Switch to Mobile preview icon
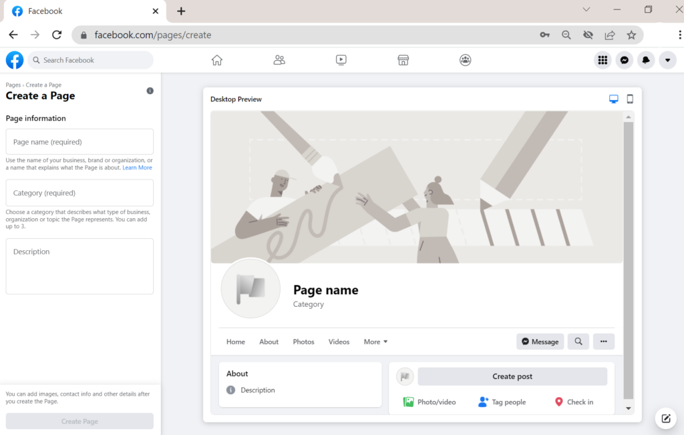The width and height of the screenshot is (684, 435). click(x=630, y=99)
